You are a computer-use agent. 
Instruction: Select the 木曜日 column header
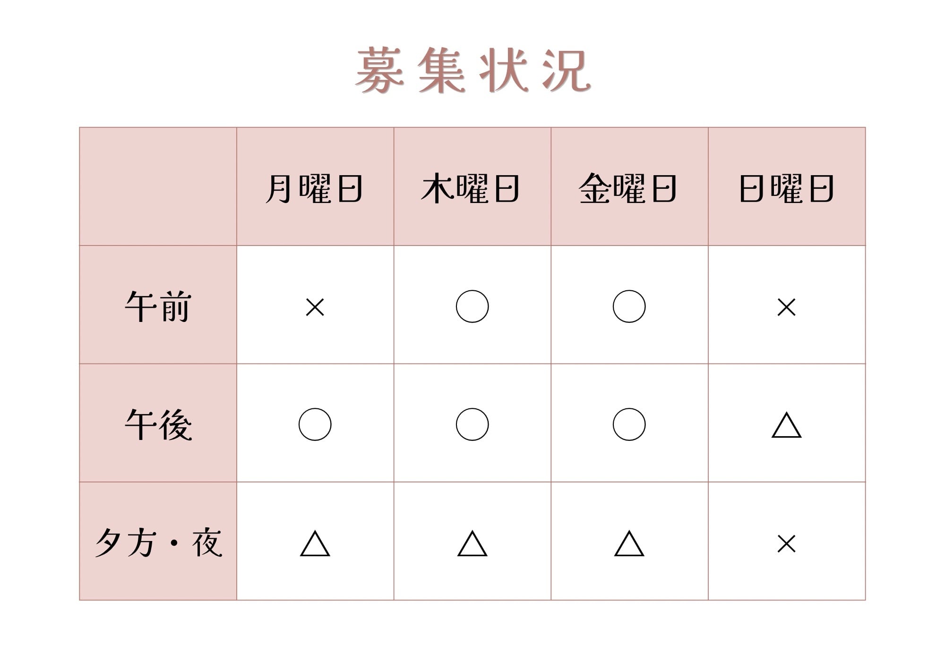click(471, 188)
